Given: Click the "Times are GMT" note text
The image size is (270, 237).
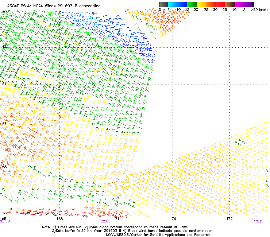Looking at the screenshot, I should click(70, 227).
